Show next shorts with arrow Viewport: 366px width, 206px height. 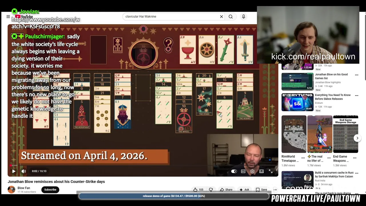click(357, 138)
